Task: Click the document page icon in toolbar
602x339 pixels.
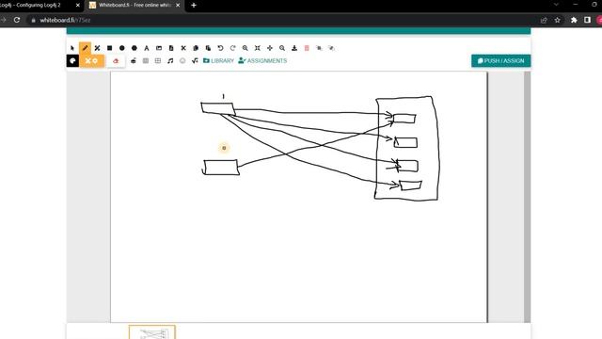Action: click(x=171, y=48)
